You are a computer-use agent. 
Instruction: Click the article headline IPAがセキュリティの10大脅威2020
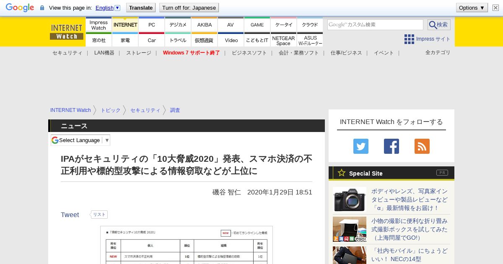coord(187,165)
